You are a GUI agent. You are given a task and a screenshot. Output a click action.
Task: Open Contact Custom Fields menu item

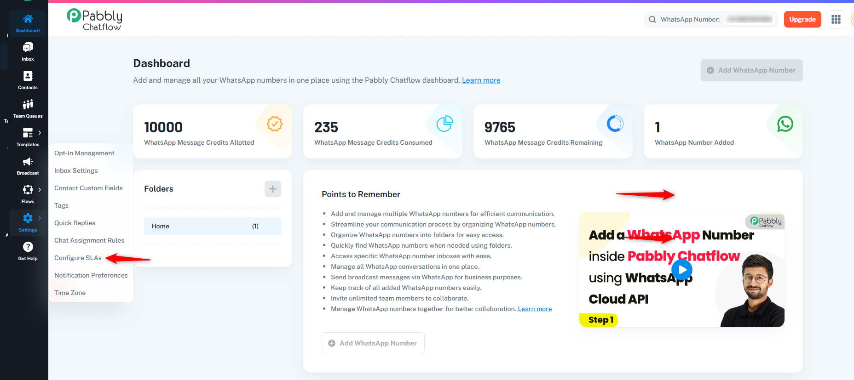pyautogui.click(x=88, y=188)
